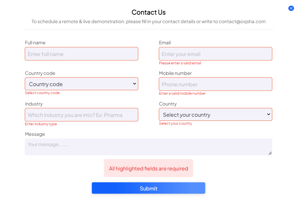This screenshot has height=199, width=297.
Task: Open the Country code dropdown
Action: (81, 84)
